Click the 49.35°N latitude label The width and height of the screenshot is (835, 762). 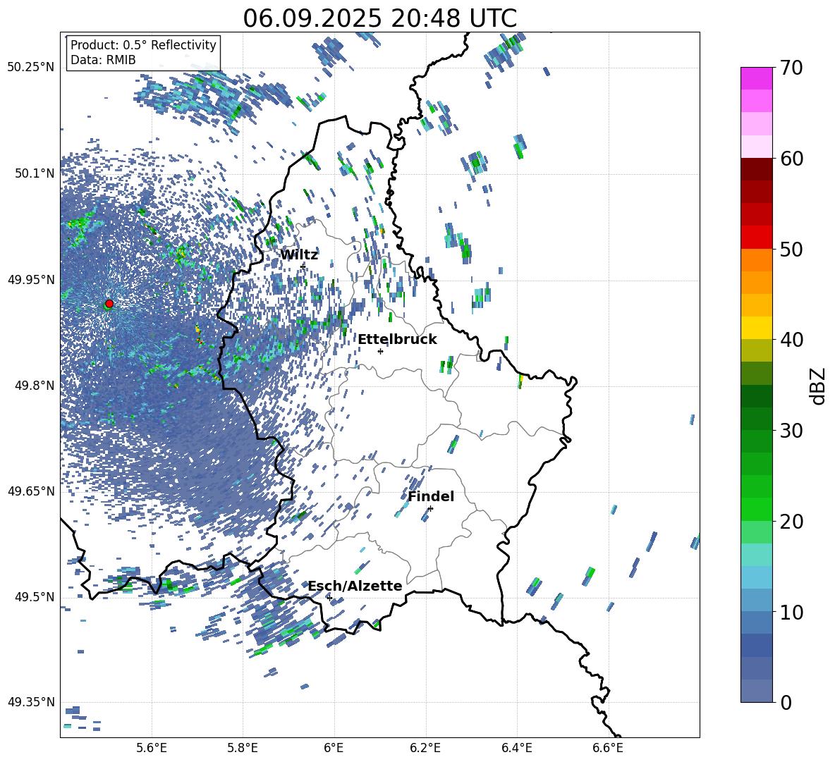31,702
